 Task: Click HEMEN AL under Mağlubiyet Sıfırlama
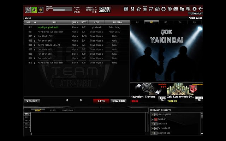click(x=162, y=99)
